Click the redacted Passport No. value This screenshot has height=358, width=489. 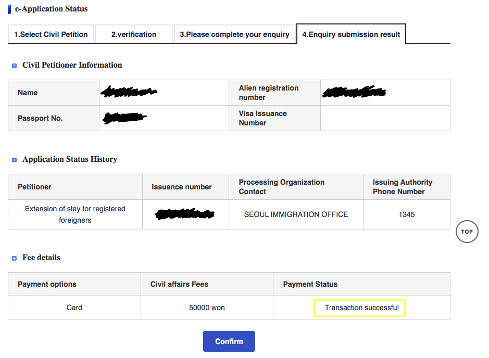pyautogui.click(x=124, y=118)
